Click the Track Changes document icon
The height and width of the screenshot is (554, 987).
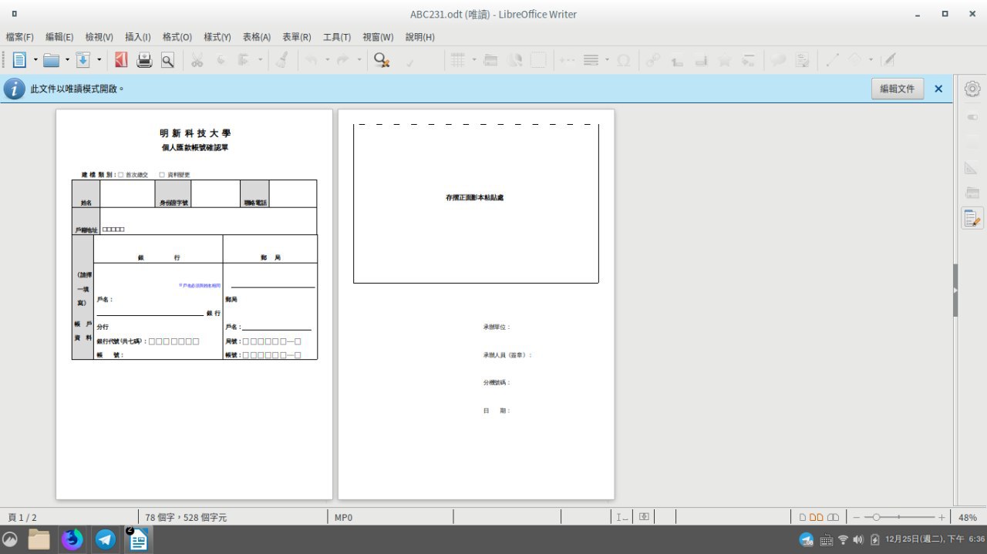pos(803,60)
